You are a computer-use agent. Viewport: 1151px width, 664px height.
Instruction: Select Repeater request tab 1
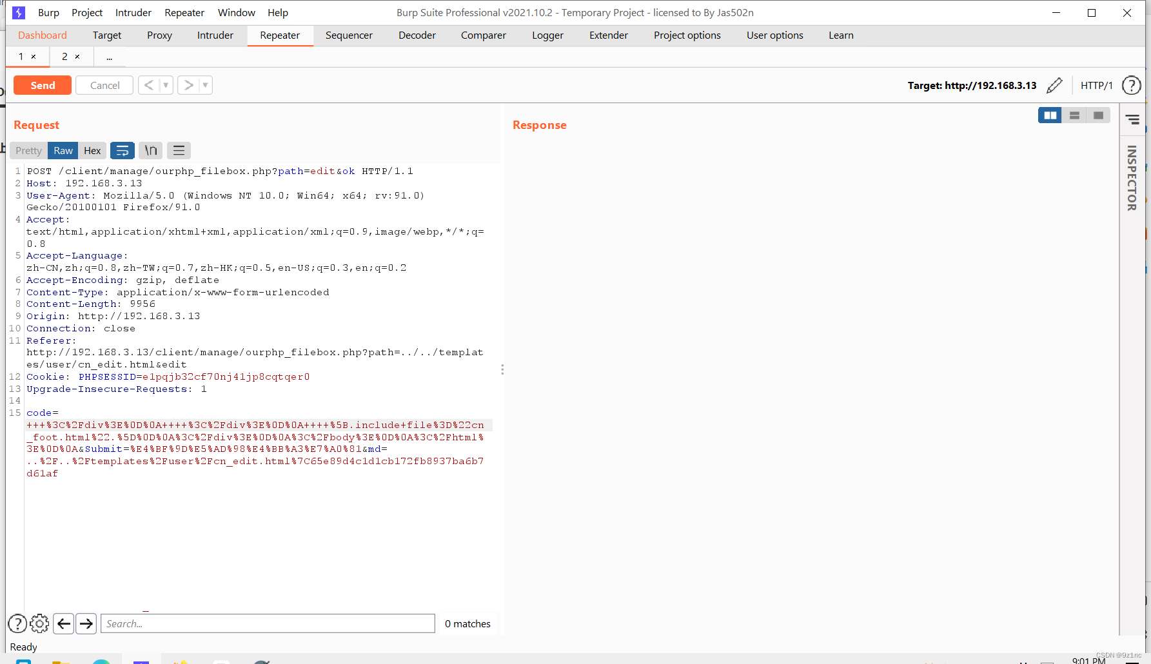click(21, 57)
